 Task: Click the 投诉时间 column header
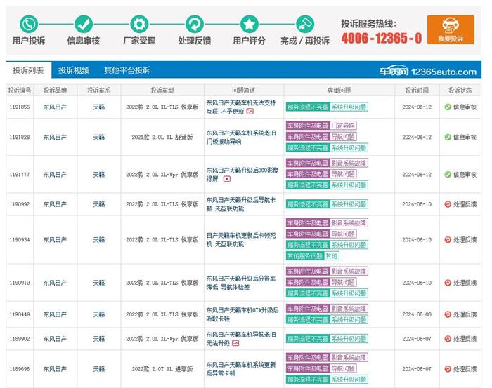pyautogui.click(x=417, y=91)
